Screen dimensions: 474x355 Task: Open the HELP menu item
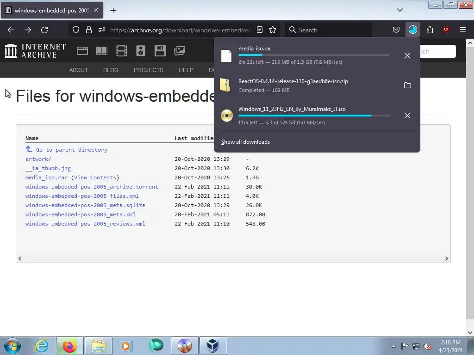click(186, 70)
